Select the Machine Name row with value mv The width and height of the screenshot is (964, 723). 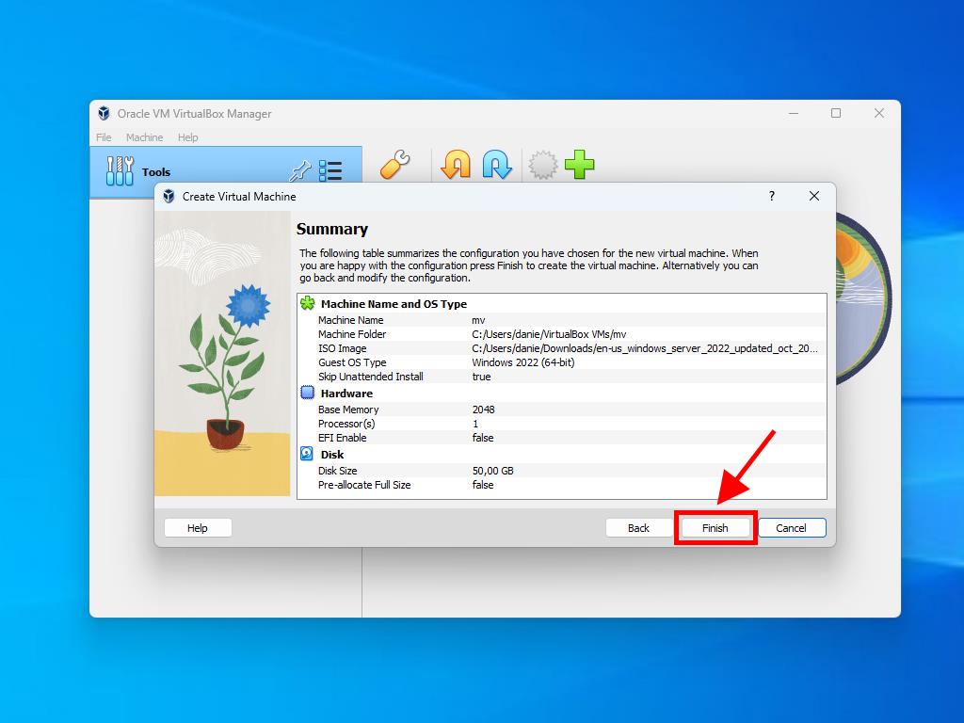pos(561,320)
